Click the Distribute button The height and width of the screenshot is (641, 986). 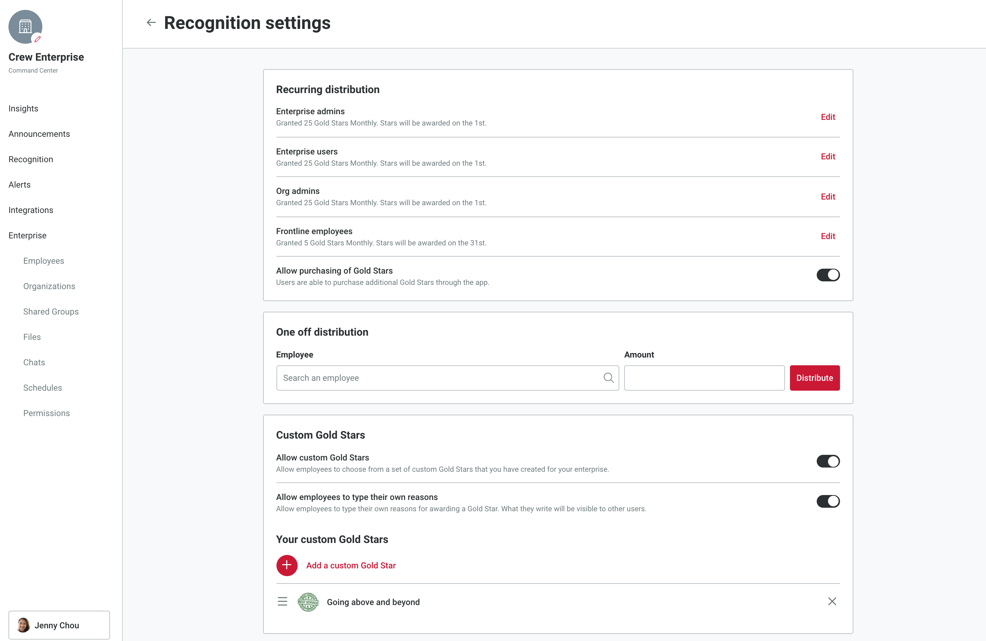tap(815, 378)
